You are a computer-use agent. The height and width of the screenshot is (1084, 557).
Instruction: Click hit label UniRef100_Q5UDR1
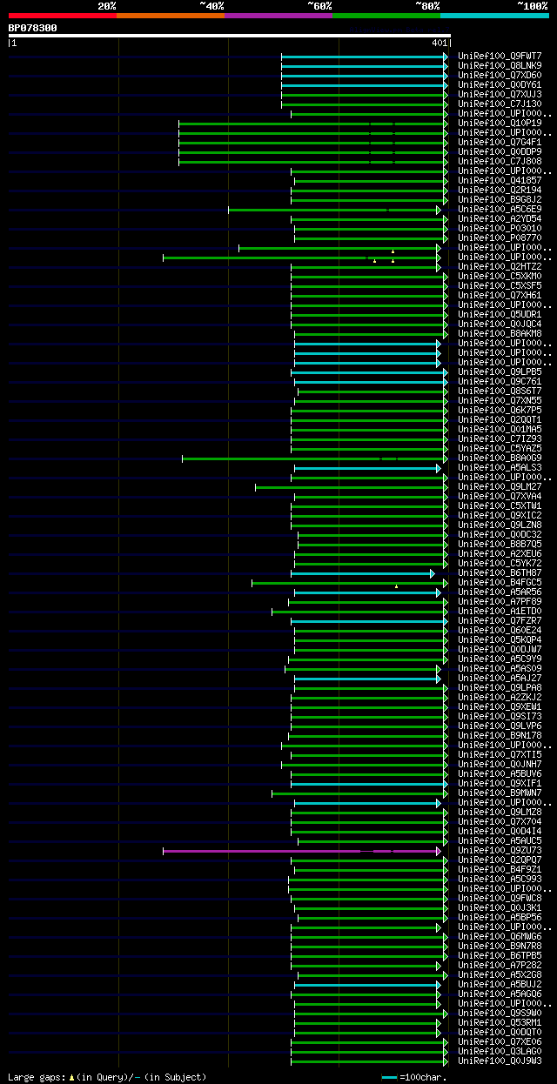click(500, 314)
